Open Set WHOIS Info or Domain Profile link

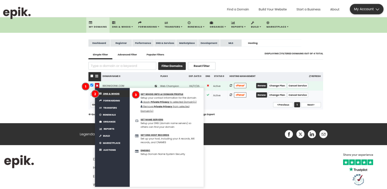coord(162,94)
